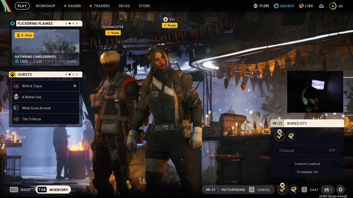The height and width of the screenshot is (198, 353).
Task: Click the BURIED CITY map header
Action: click(307, 123)
